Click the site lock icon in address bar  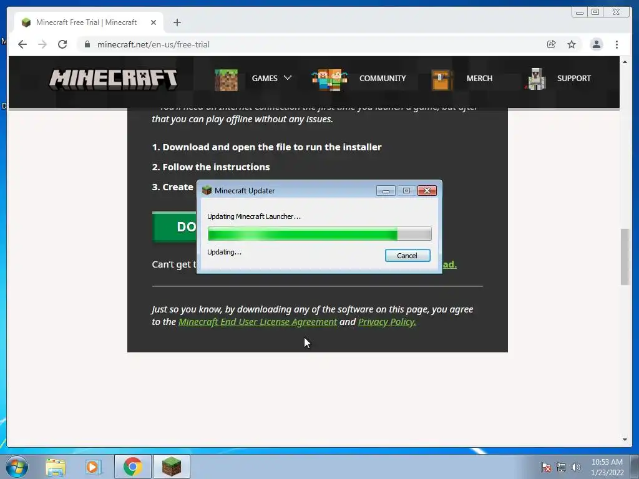pyautogui.click(x=87, y=44)
